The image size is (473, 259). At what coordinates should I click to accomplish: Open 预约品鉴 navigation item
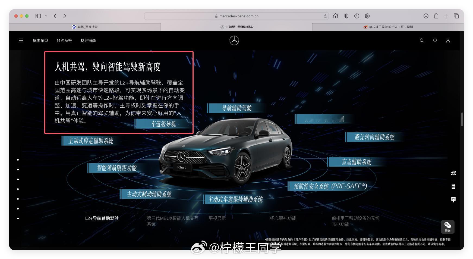click(x=64, y=40)
